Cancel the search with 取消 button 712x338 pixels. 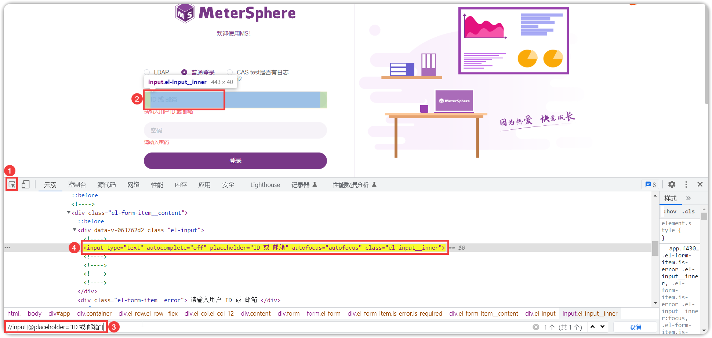pos(635,327)
